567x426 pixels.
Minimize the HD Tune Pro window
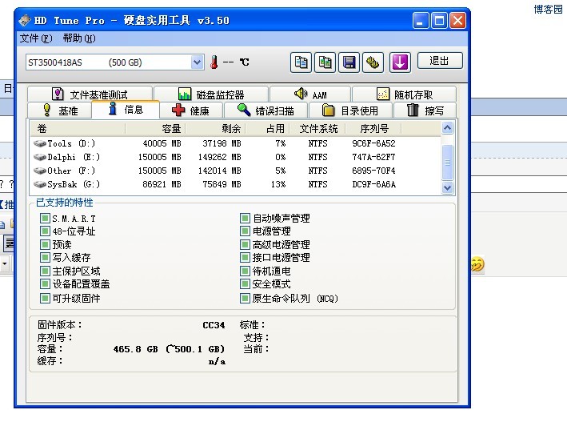[x=421, y=20]
